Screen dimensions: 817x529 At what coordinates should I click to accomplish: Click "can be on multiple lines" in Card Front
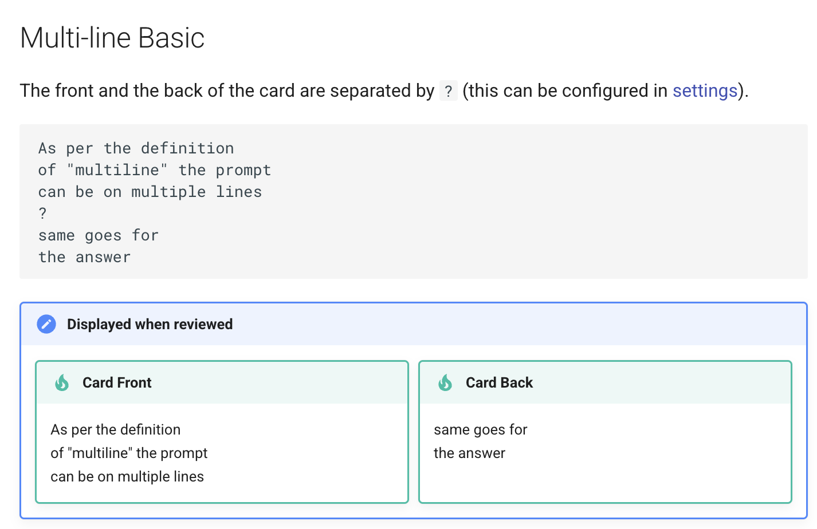coord(127,476)
